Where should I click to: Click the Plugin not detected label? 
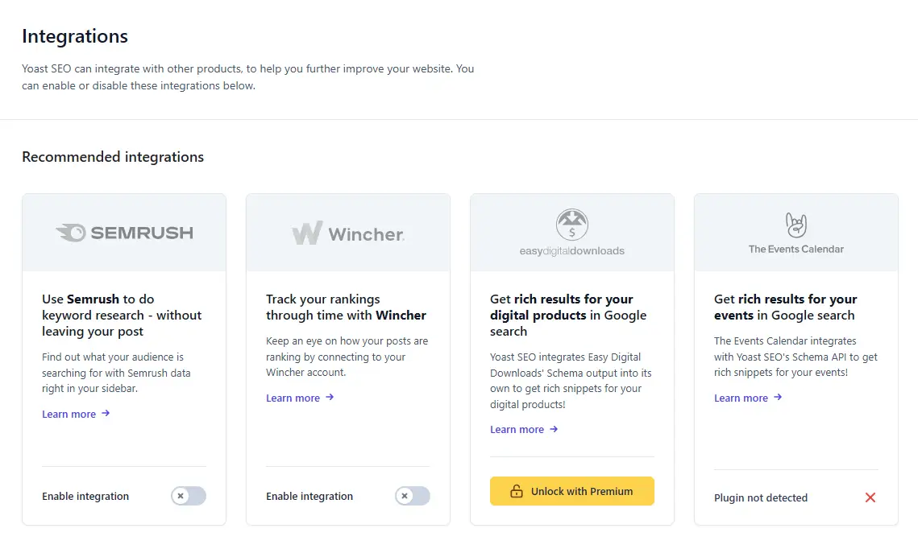(x=760, y=497)
